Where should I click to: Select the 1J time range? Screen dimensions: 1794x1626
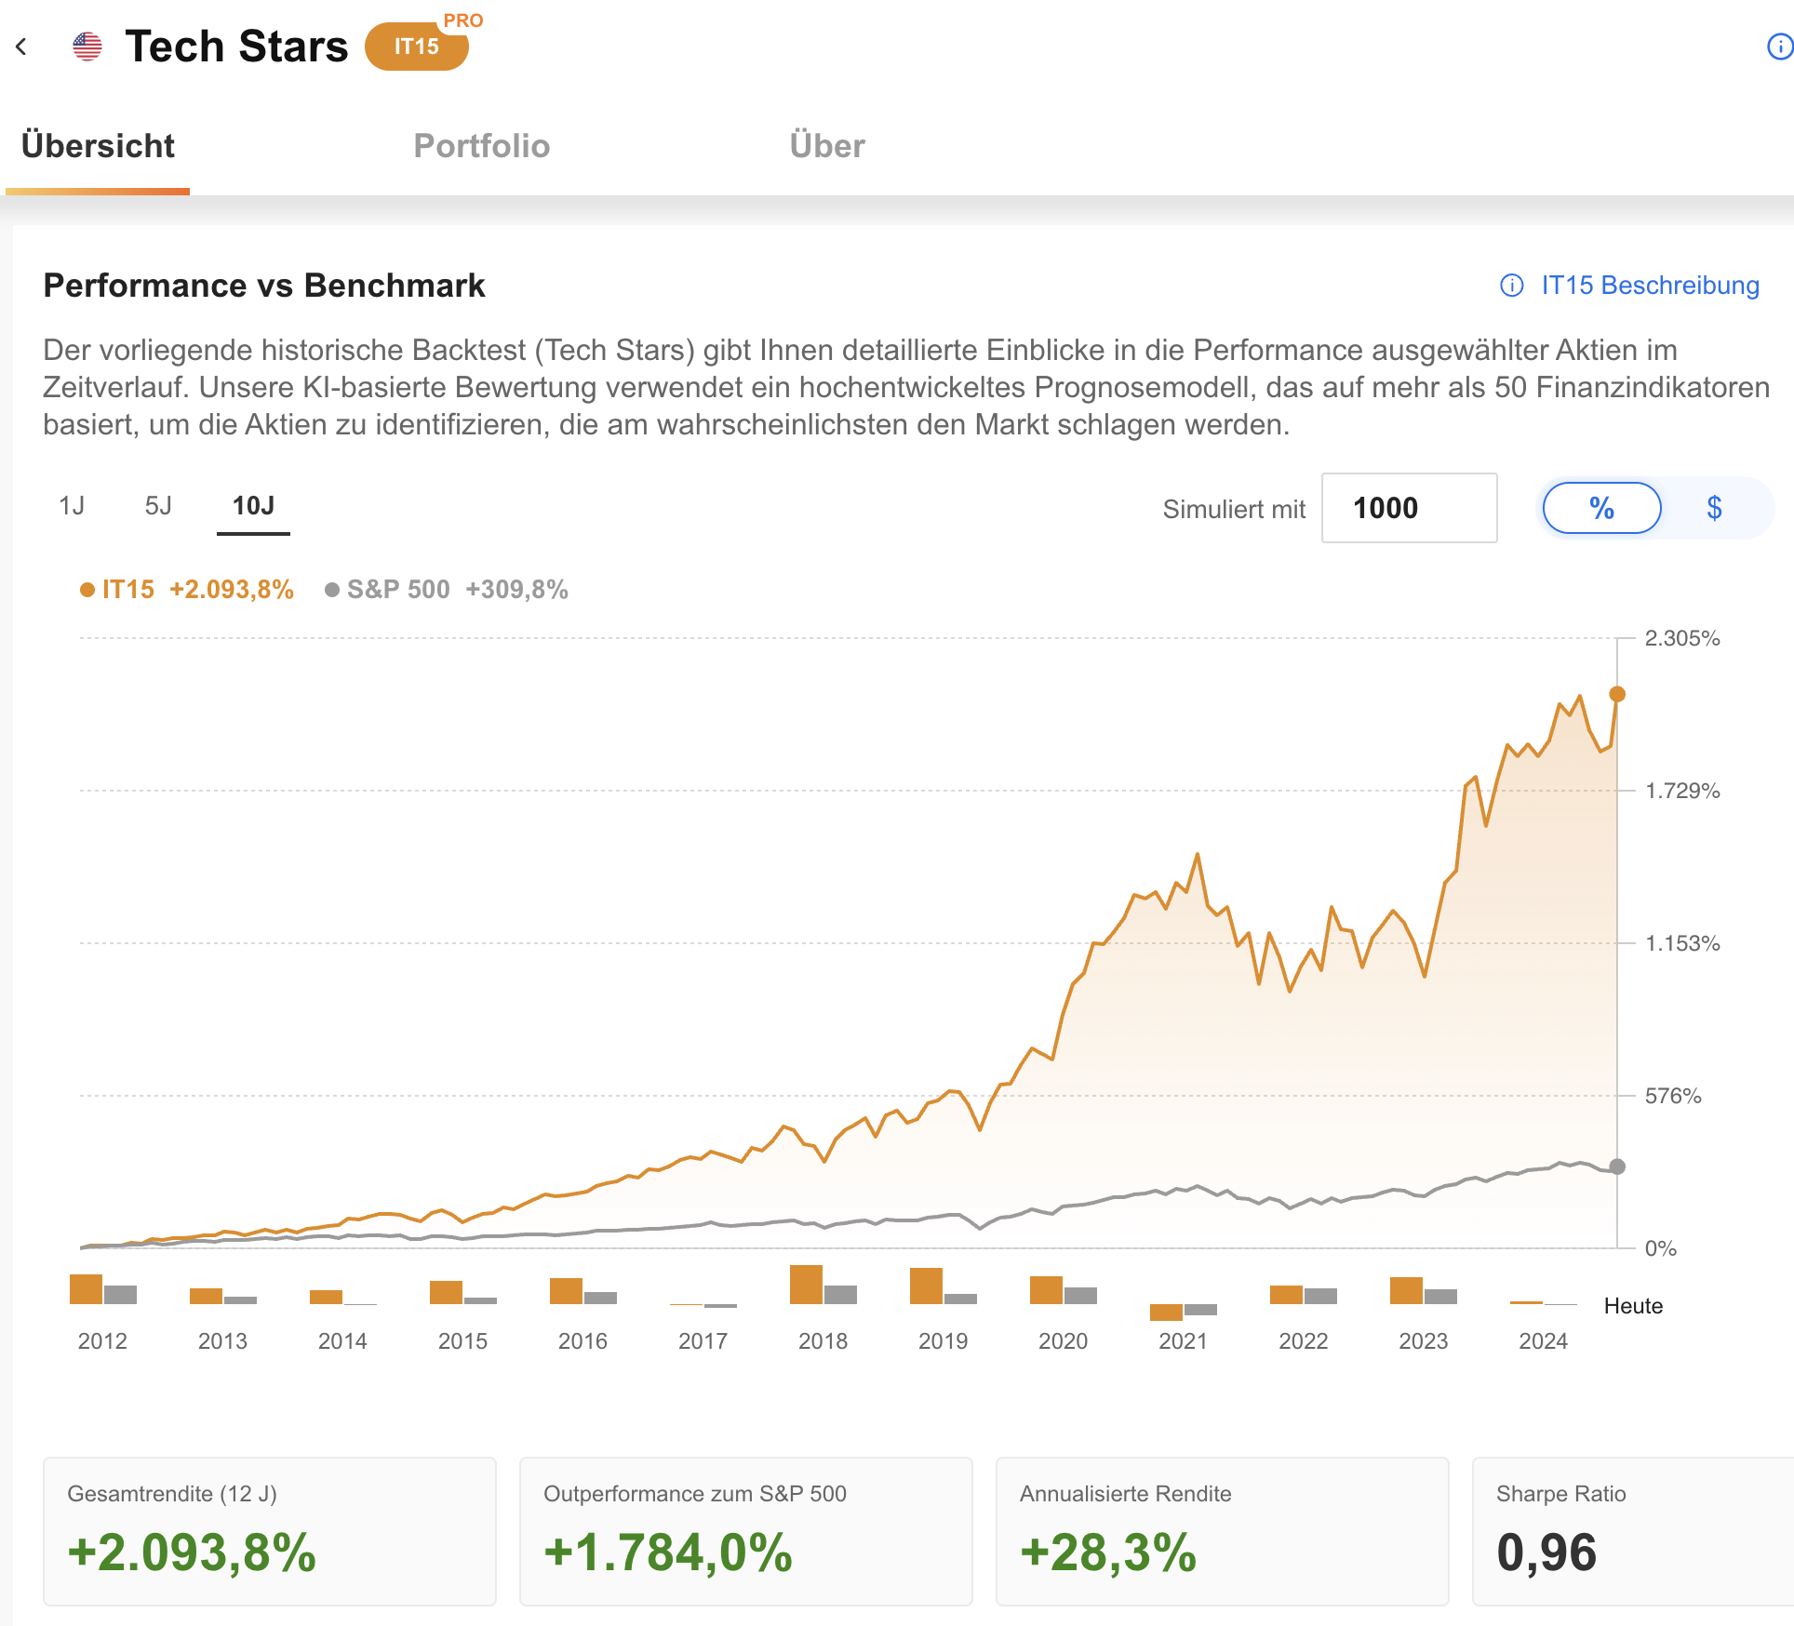pos(72,505)
